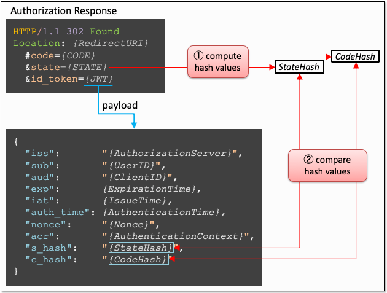The image size is (387, 293).
Task: Click the 'HTTP/1.1 302 Found' line
Action: [66, 31]
